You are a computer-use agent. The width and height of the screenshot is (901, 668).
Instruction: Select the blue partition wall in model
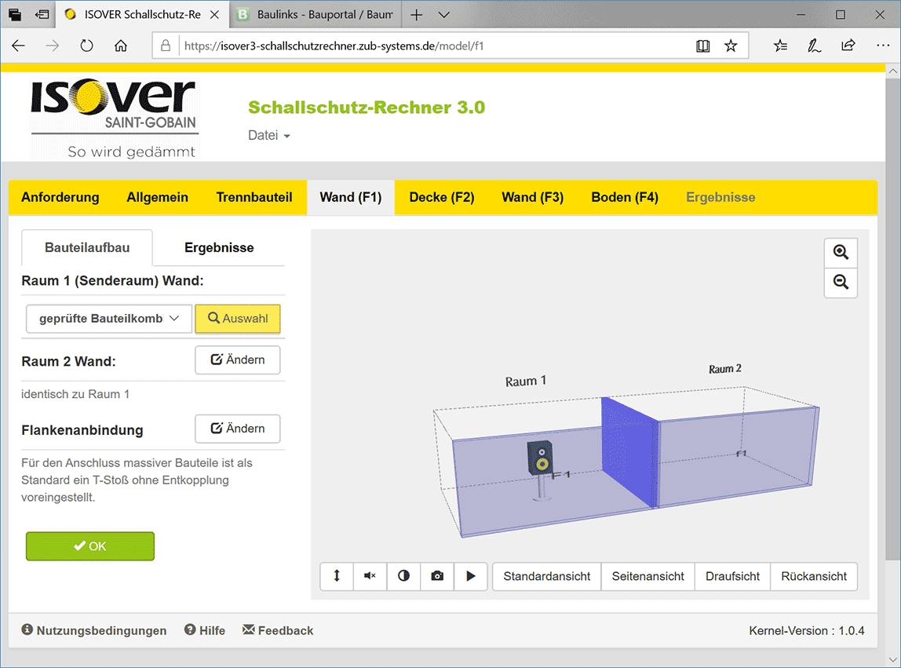pos(629,451)
